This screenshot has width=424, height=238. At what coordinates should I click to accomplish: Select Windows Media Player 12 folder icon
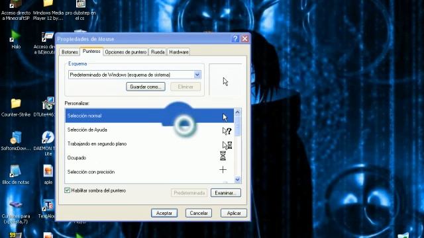pos(48,11)
